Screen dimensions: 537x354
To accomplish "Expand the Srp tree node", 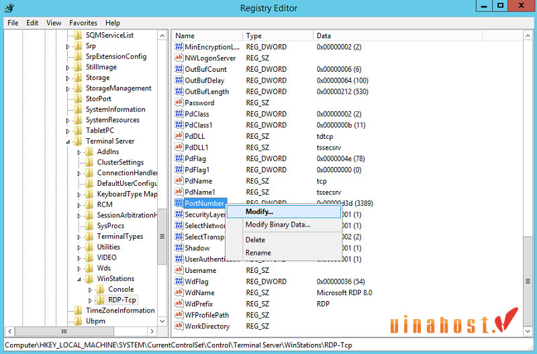I will (x=68, y=46).
